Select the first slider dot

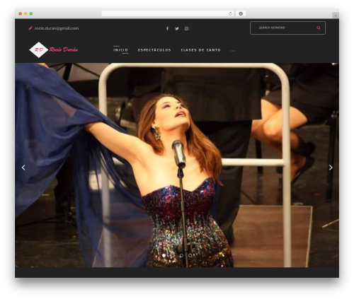(164, 255)
